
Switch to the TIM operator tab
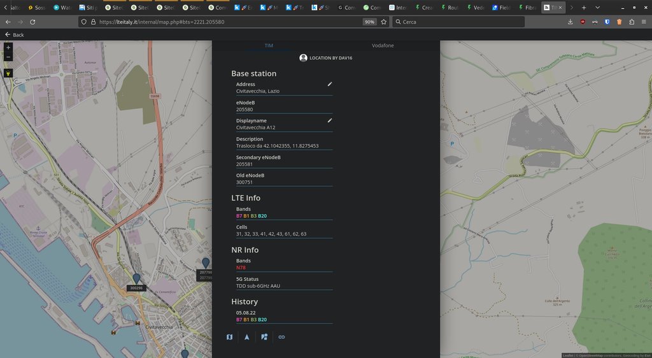point(269,46)
